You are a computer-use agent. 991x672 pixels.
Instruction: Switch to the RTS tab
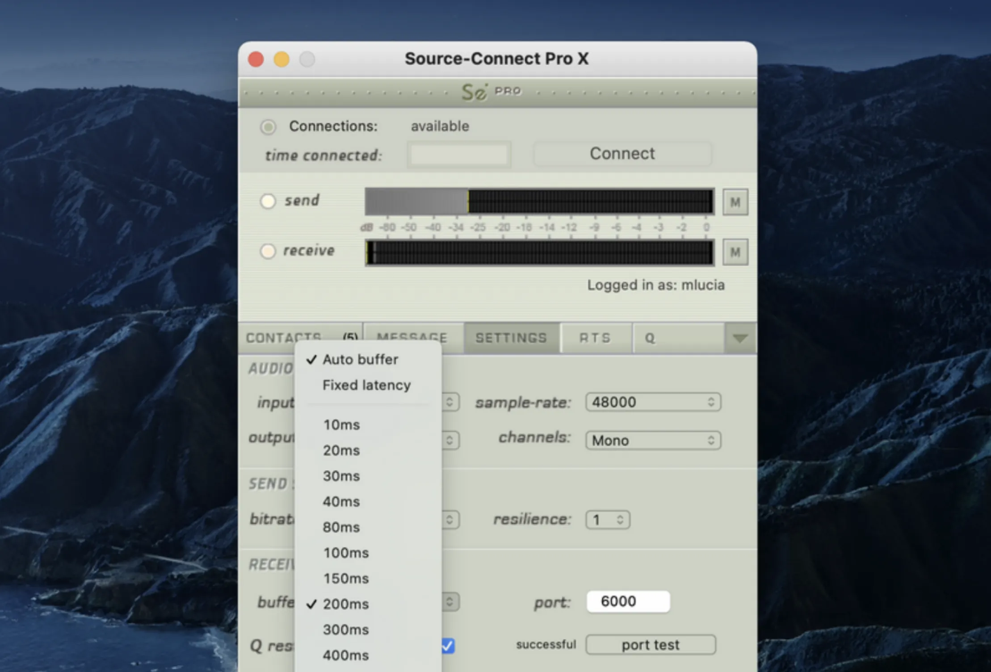click(596, 338)
